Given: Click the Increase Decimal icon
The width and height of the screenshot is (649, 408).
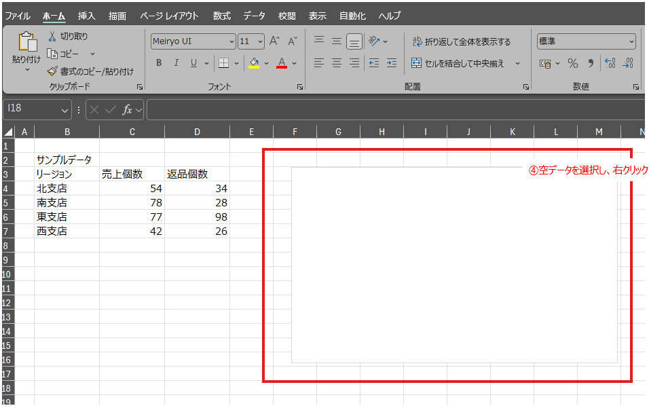Looking at the screenshot, I should 610,63.
